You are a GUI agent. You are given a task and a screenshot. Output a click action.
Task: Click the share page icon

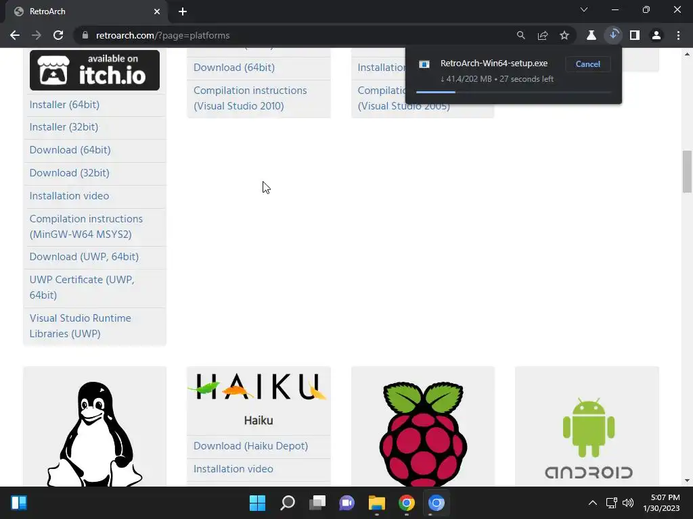[543, 35]
